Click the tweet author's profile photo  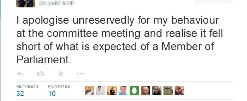tap(25, 3)
